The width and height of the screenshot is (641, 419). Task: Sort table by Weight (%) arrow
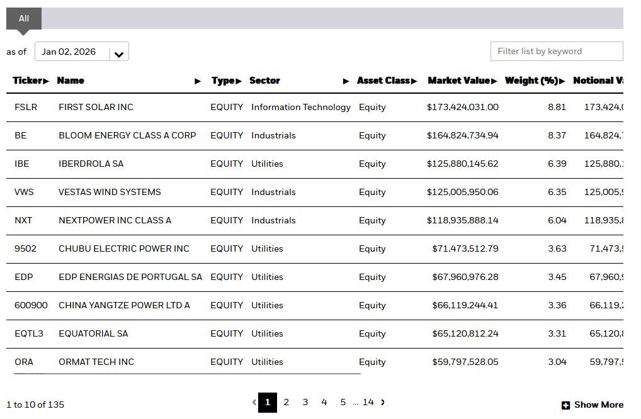(x=562, y=81)
